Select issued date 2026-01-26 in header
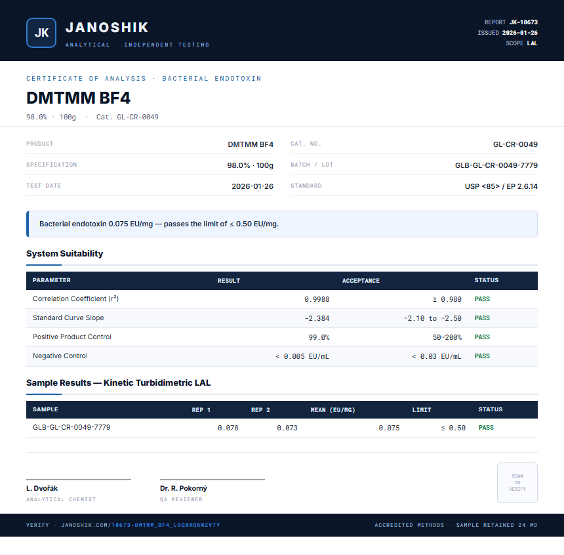This screenshot has height=555, width=564. tap(520, 33)
